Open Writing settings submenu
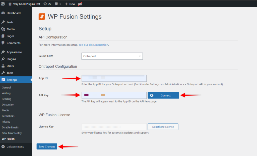 (6, 93)
